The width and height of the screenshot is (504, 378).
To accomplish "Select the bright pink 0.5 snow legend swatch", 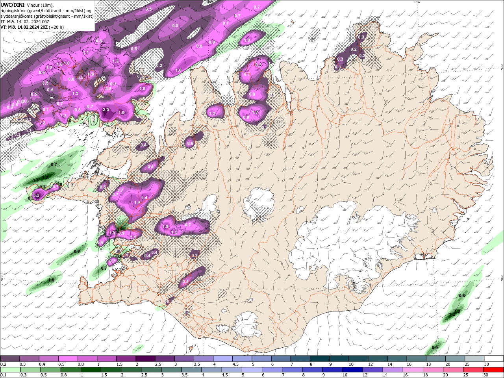I will click(68, 358).
